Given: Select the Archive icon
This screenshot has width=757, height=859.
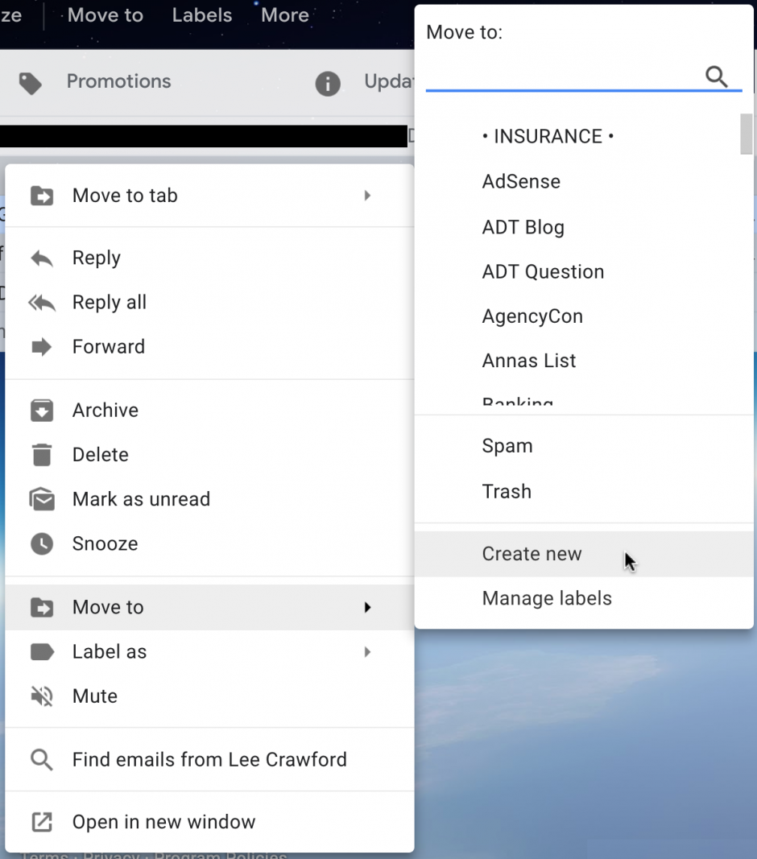Looking at the screenshot, I should point(41,410).
